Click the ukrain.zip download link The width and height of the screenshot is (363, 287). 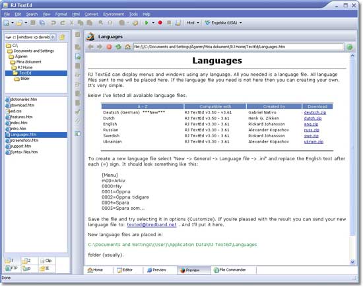(x=313, y=142)
